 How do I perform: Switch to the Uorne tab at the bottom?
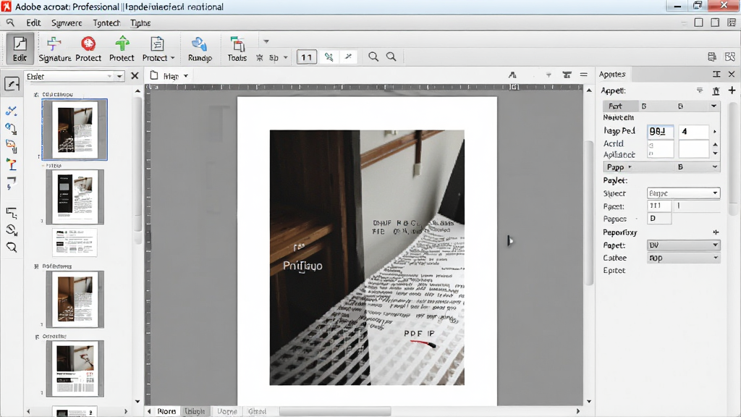226,411
